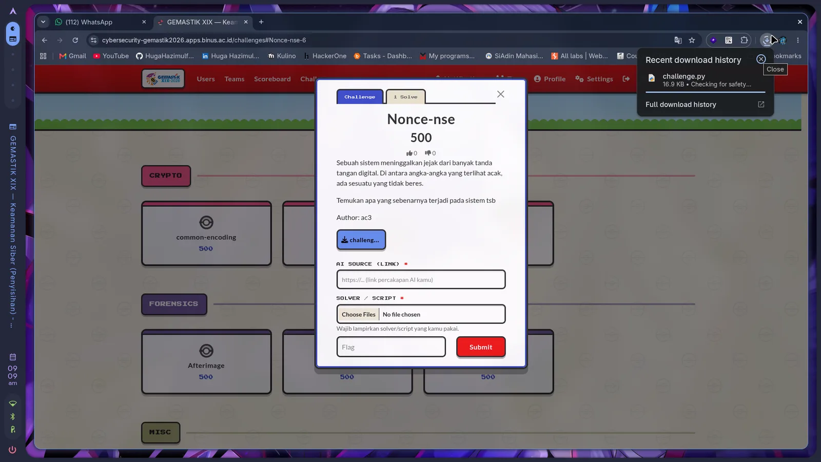The height and width of the screenshot is (462, 821).
Task: Switch to the 1 Solve tab
Action: point(405,97)
